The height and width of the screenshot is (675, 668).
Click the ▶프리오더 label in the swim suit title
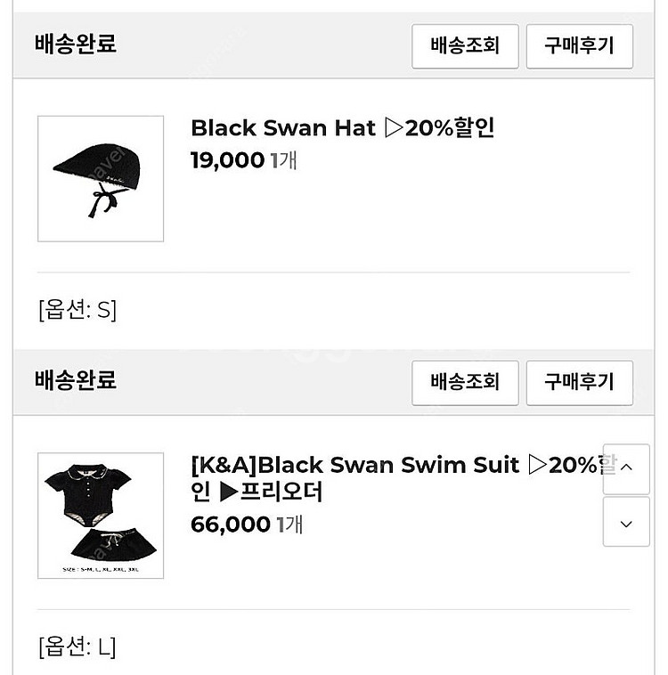click(272, 492)
